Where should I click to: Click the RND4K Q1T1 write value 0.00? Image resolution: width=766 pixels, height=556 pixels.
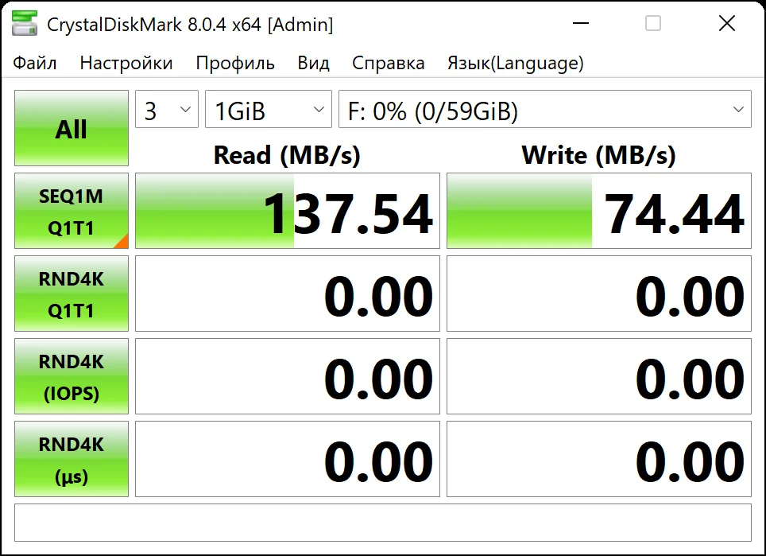click(599, 294)
